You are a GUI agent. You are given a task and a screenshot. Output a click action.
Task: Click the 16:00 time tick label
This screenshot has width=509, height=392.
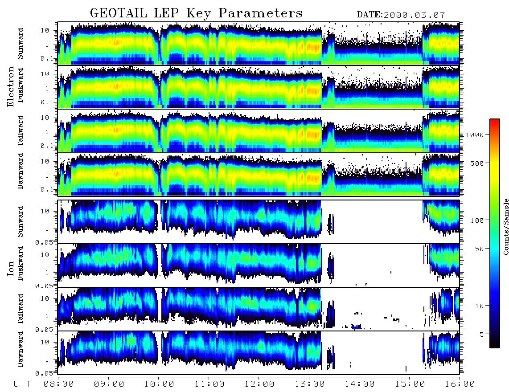[x=460, y=384]
